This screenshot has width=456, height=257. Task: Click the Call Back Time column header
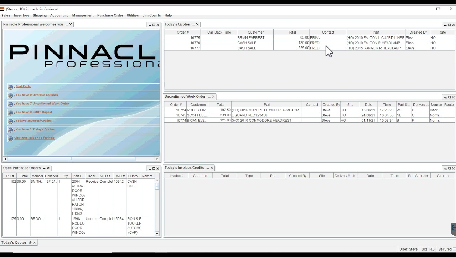click(x=219, y=32)
